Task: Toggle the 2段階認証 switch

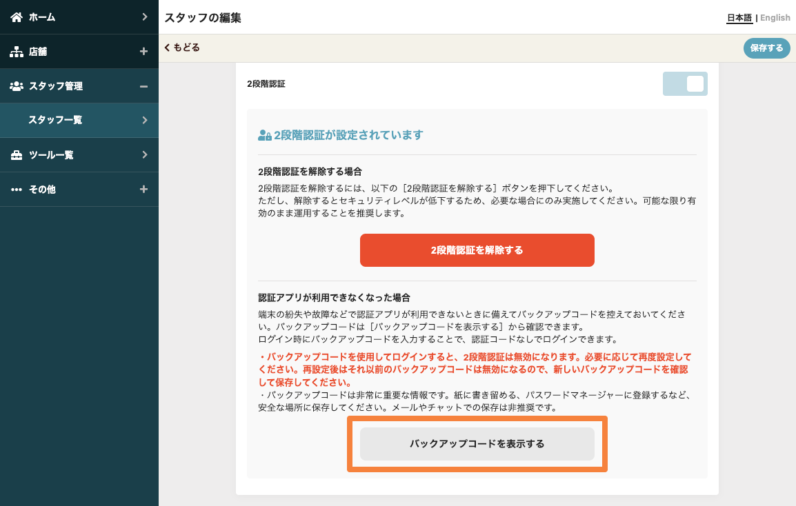Action: point(685,83)
